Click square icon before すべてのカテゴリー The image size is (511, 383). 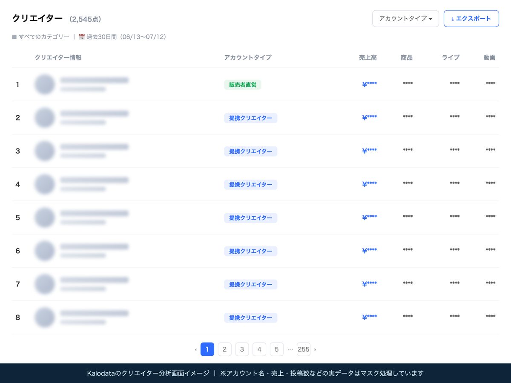(14, 37)
